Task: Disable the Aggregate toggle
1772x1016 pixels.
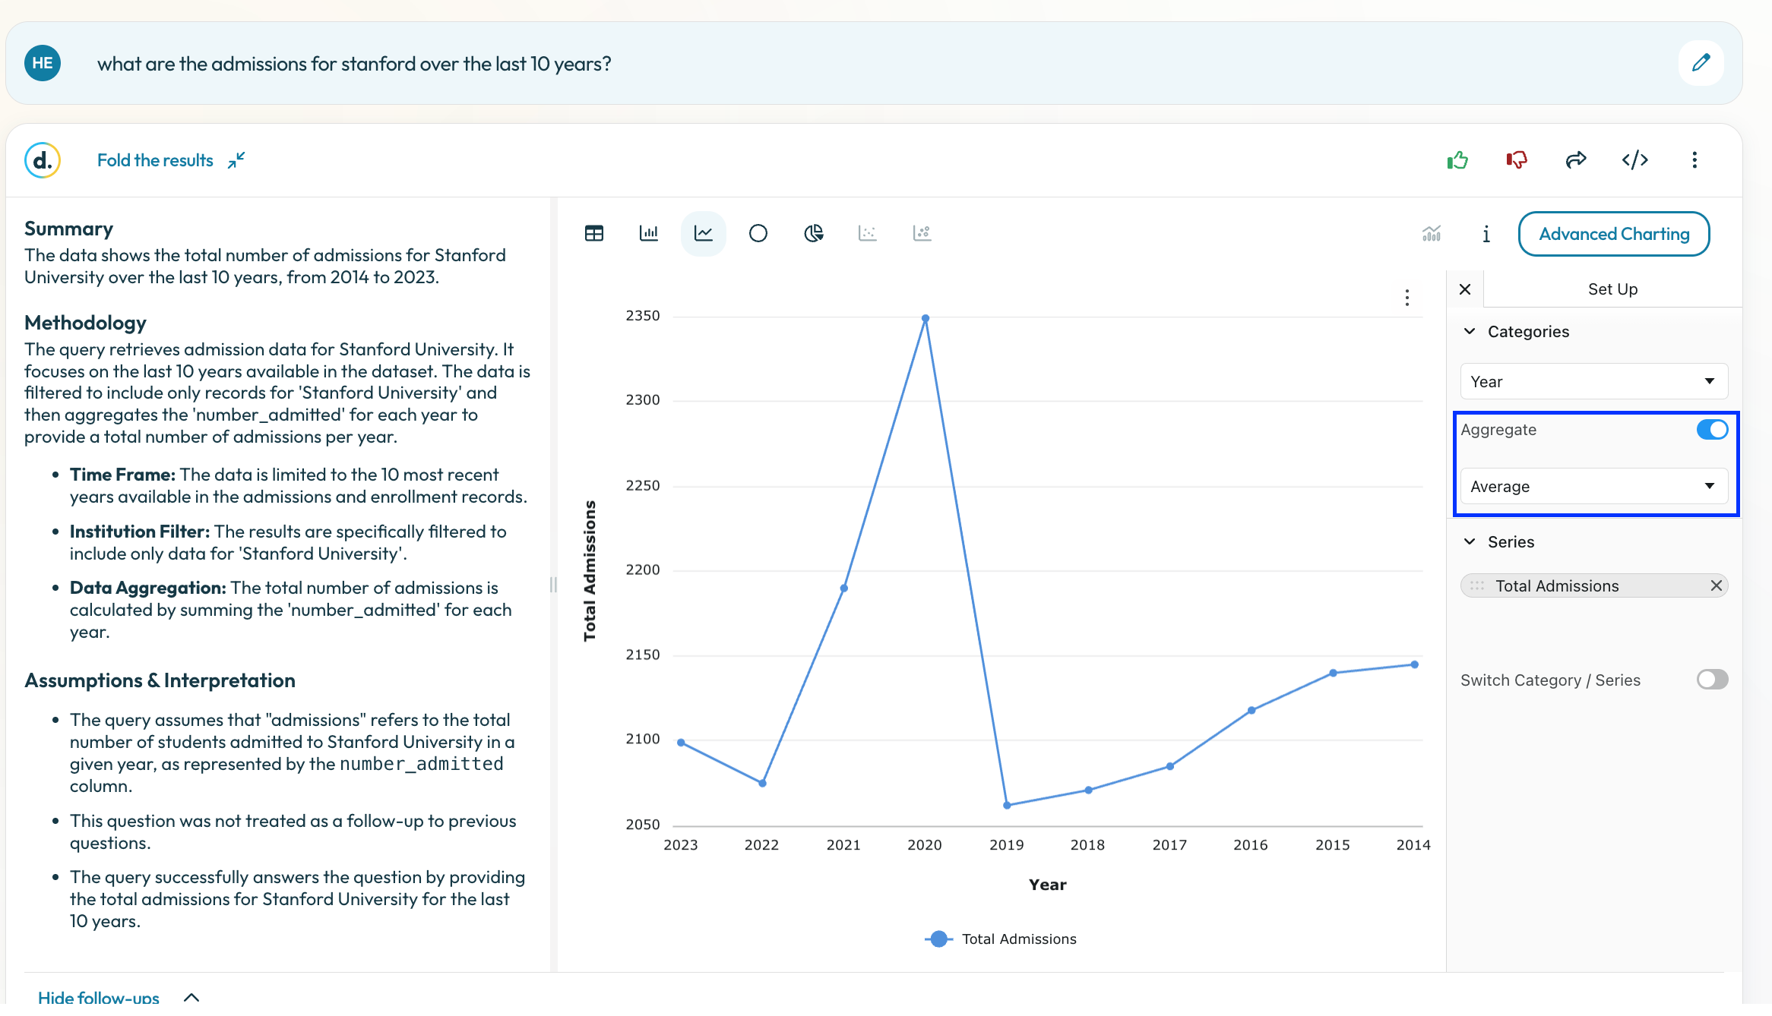Action: [1712, 430]
